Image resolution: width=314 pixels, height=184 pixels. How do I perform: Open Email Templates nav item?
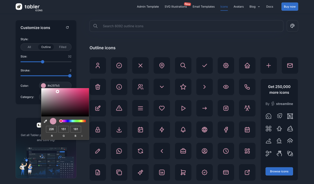pos(204,7)
